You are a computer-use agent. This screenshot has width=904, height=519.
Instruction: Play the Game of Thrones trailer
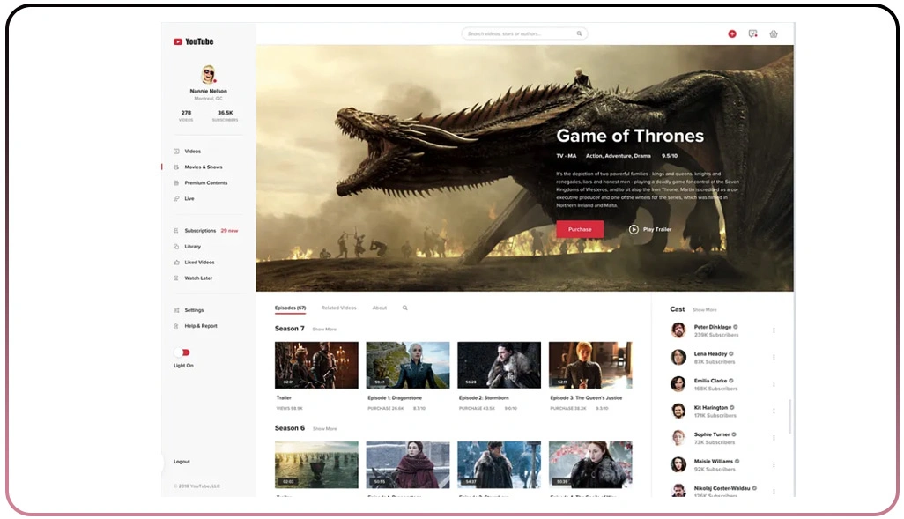pos(650,229)
